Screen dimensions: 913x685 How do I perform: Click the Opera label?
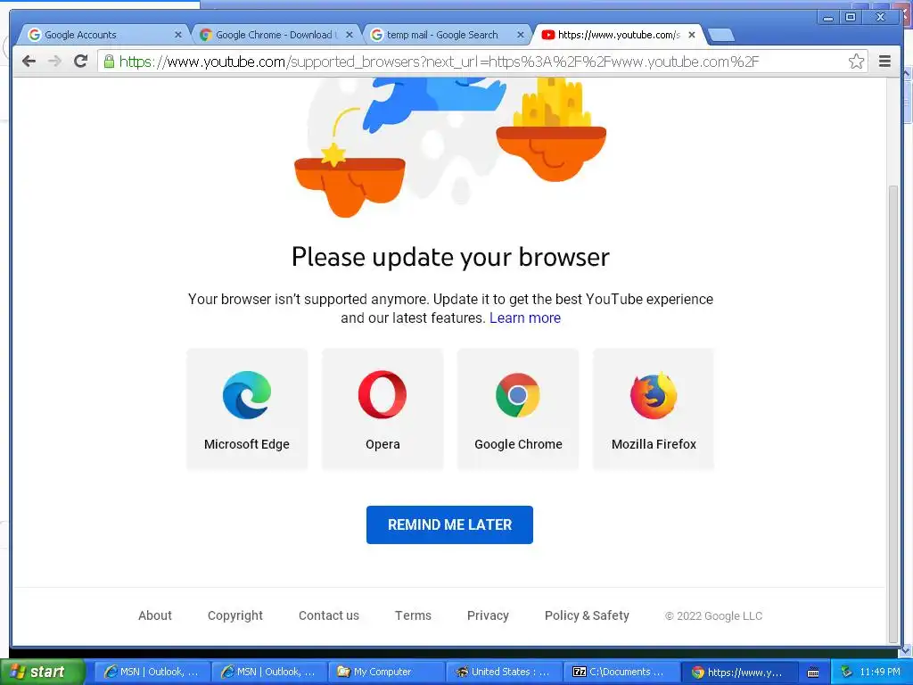382,444
